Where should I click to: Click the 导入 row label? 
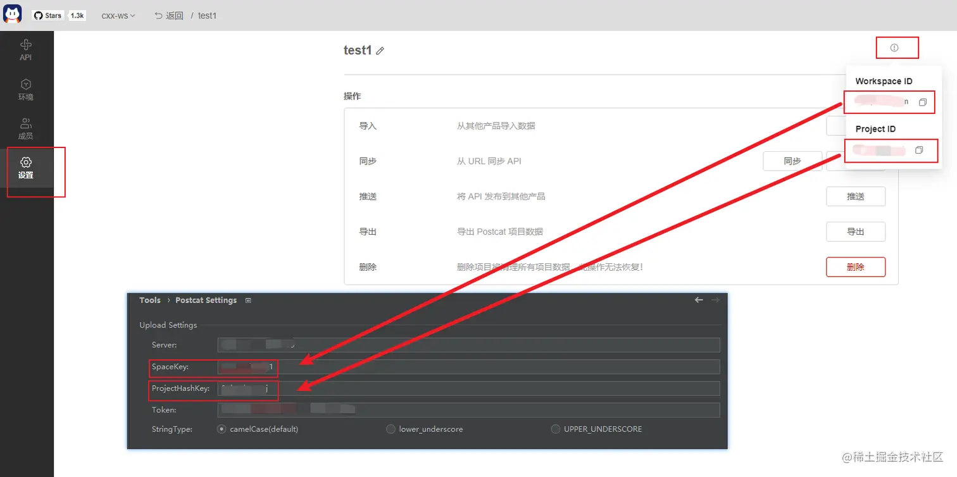368,126
